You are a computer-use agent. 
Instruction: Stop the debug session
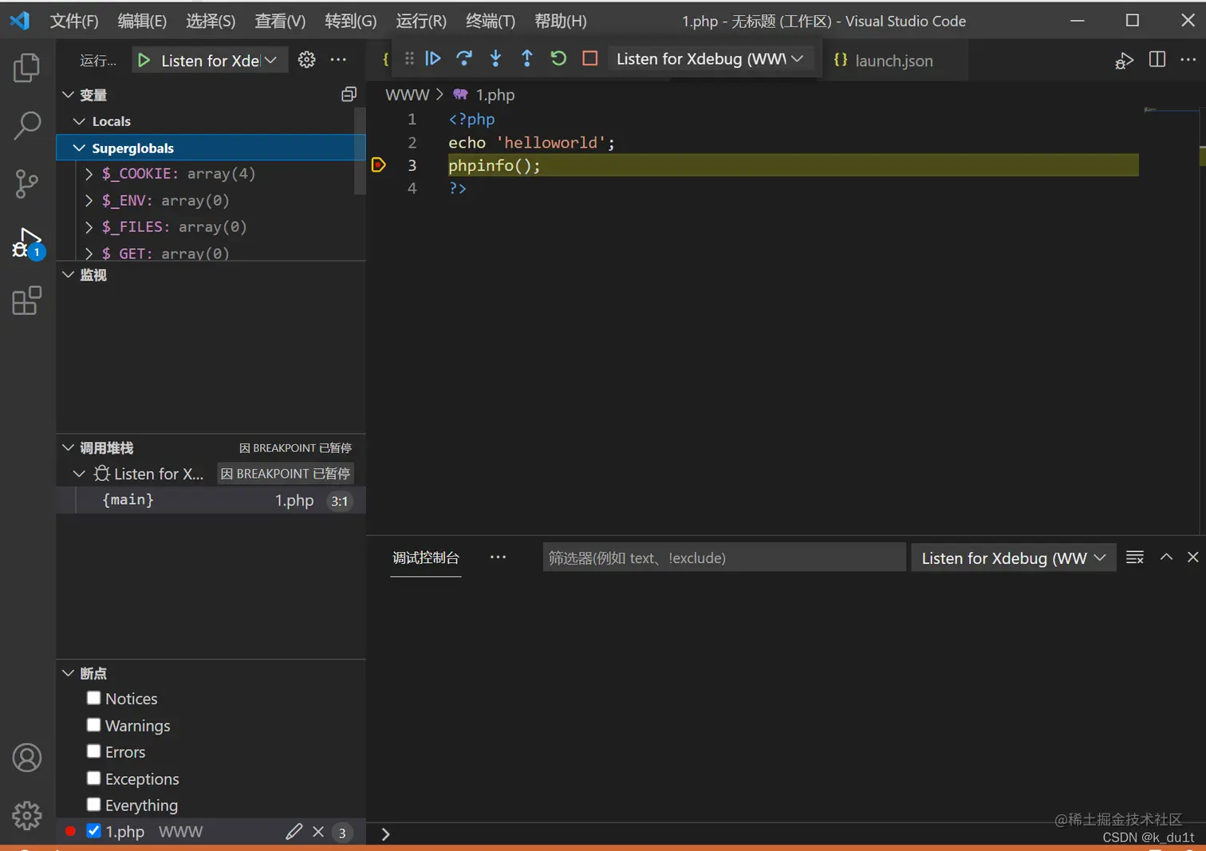pyautogui.click(x=589, y=58)
